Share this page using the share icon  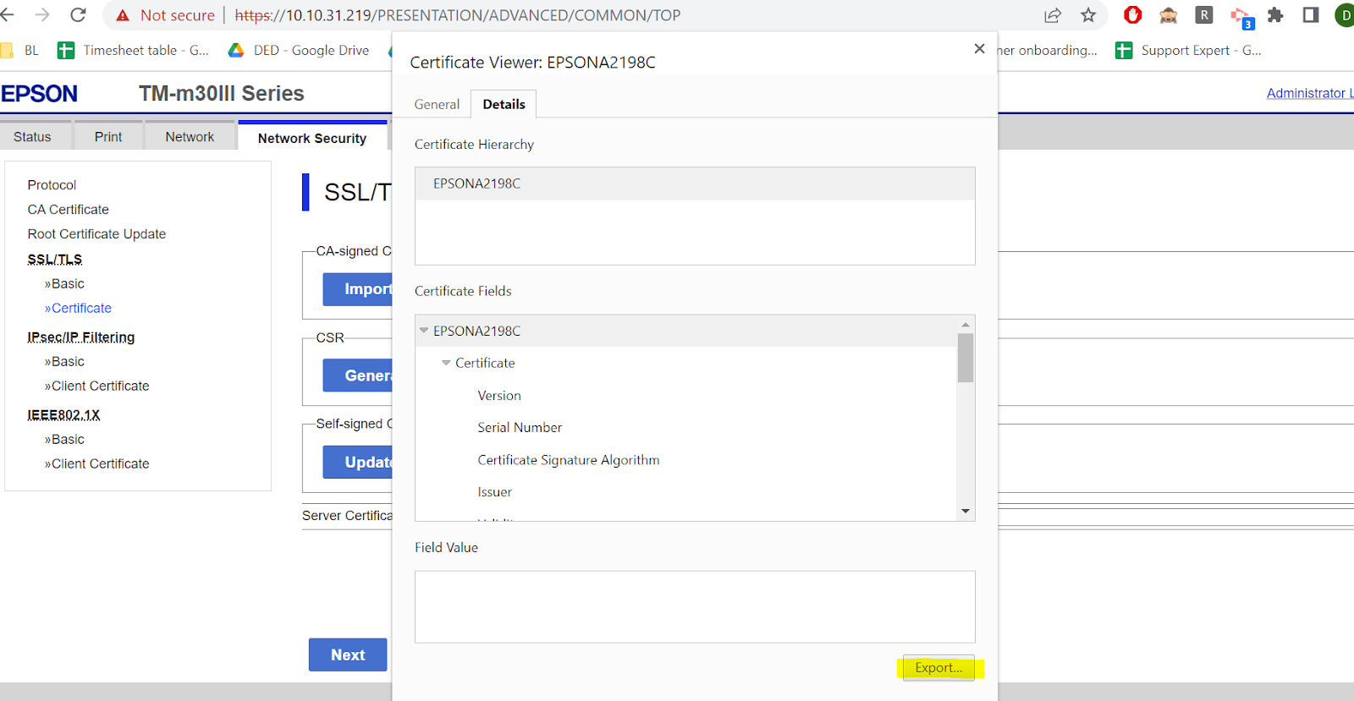click(x=1053, y=15)
